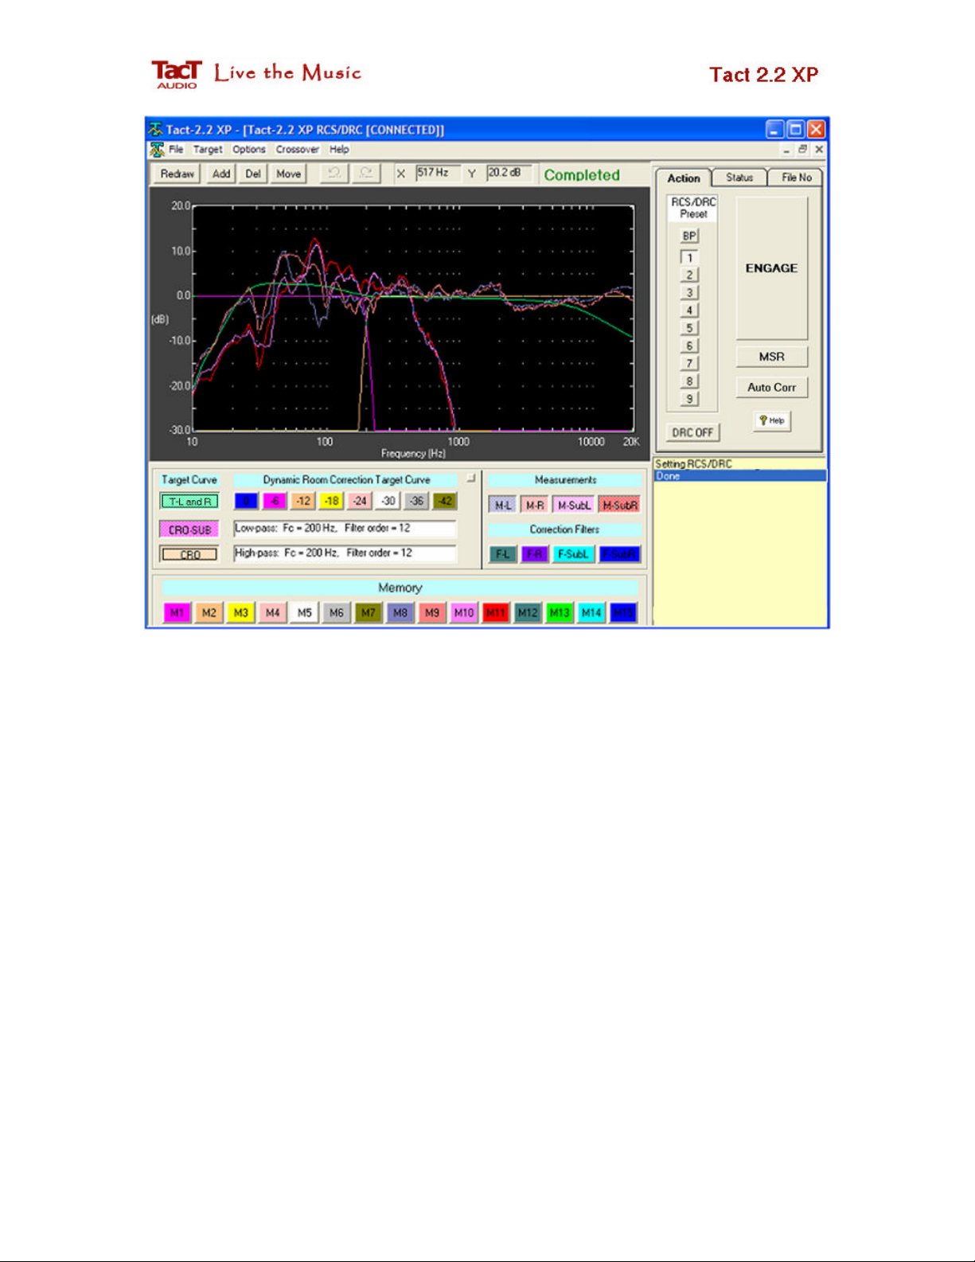The width and height of the screenshot is (975, 1262).
Task: Restore the inner document window
Action: 802,149
